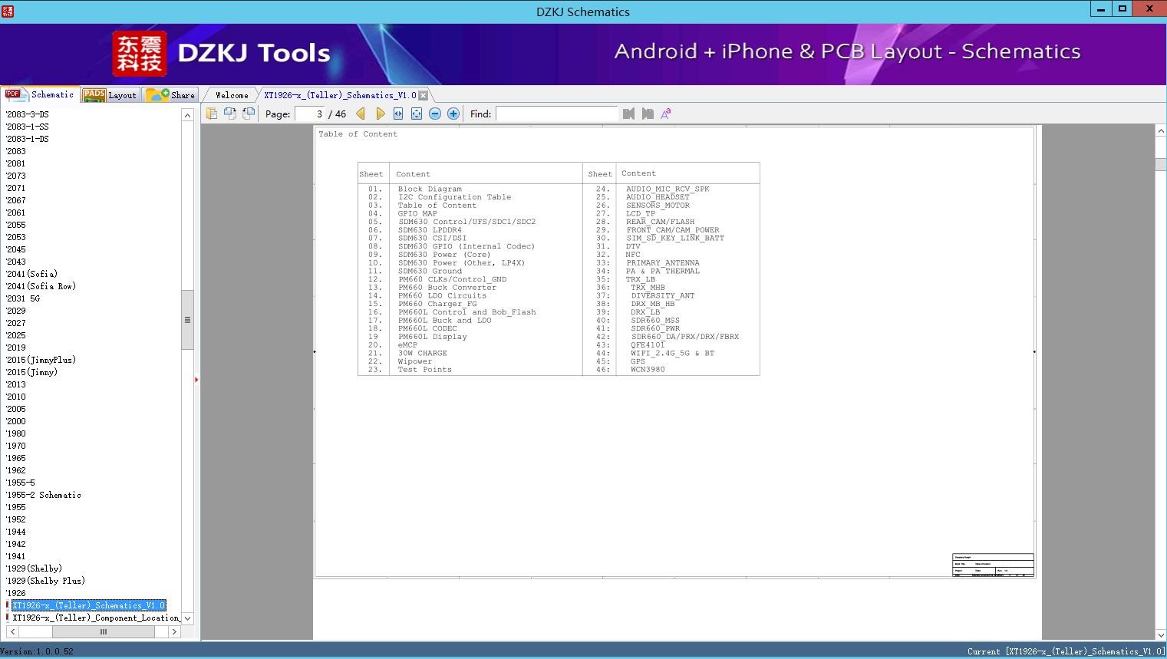
Task: Select the XT1926-x_(Teller)_Schematics_V1.0 list entry
Action: click(88, 605)
